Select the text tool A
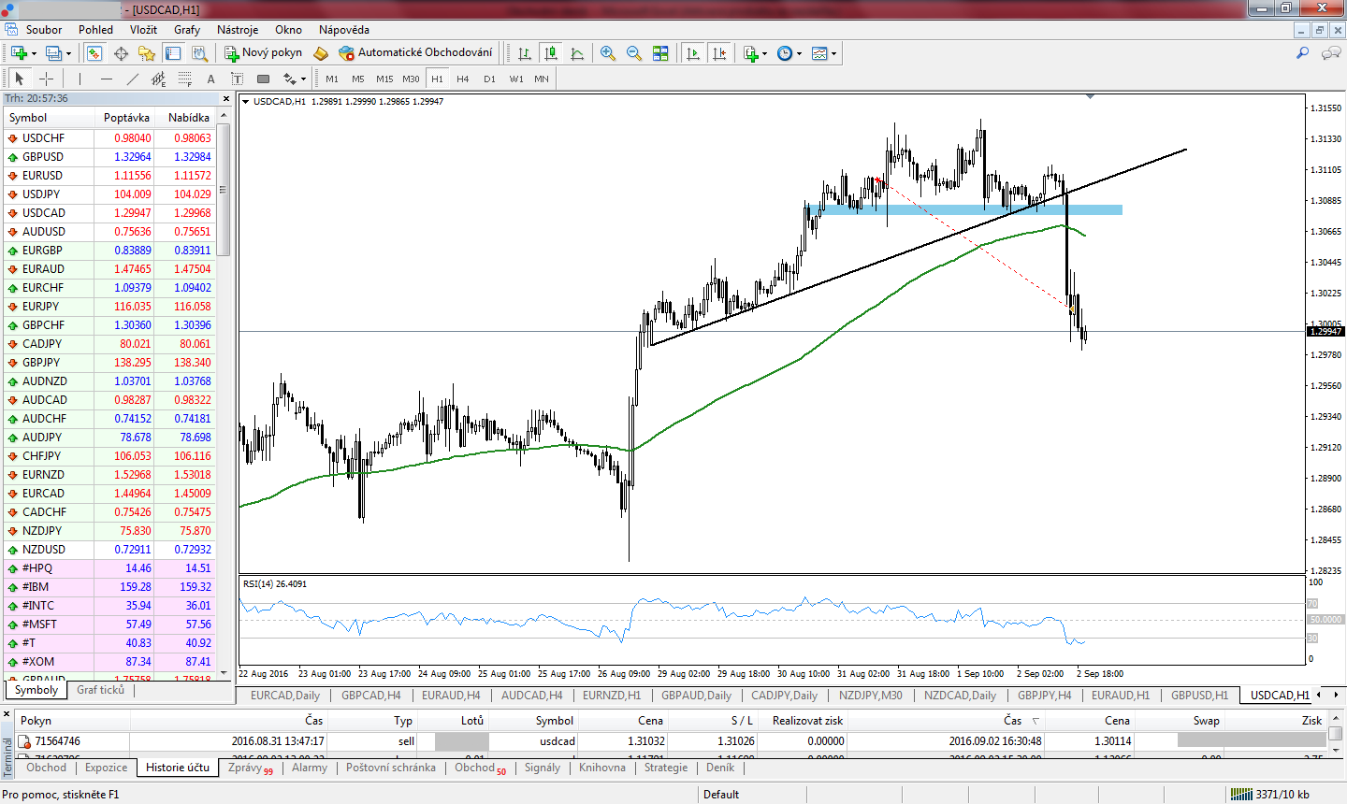Viewport: 1347px width, 804px height. 211,79
